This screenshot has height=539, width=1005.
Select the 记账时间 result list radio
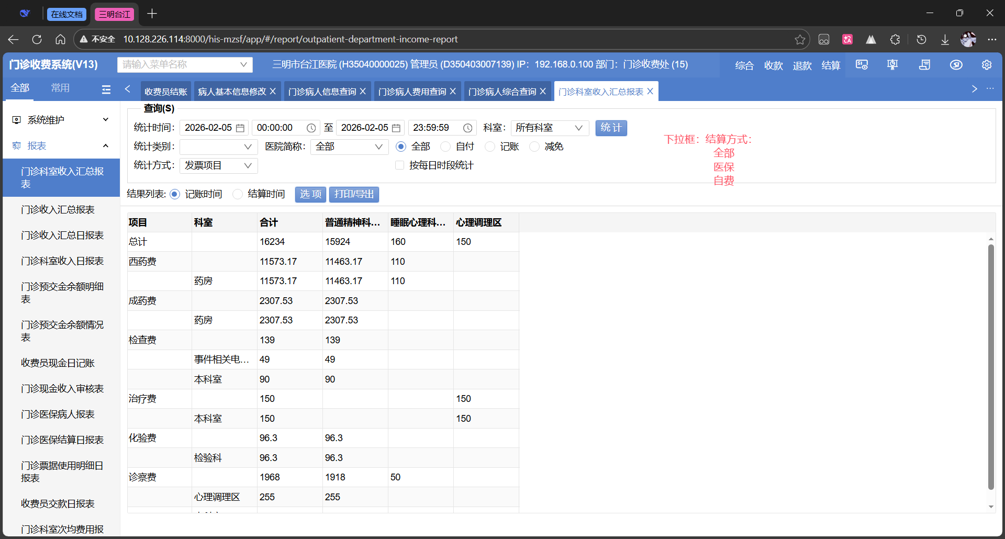(x=175, y=194)
